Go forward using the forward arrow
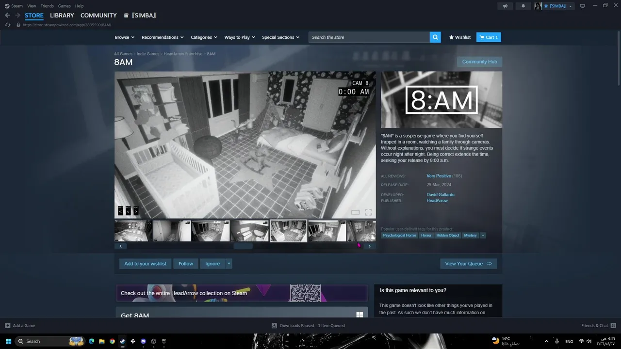Viewport: 621px width, 349px height. 17,16
